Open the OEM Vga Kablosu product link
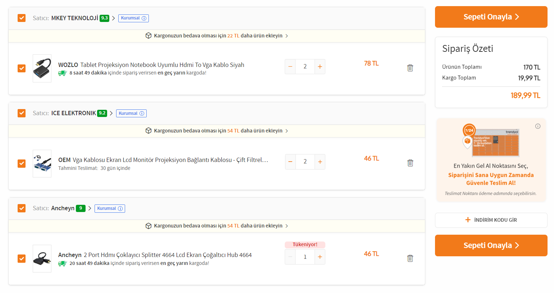This screenshot has width=554, height=293. (x=163, y=160)
